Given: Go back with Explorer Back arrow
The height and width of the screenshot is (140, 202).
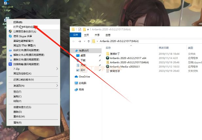Looking at the screenshot, I should [x=74, y=41].
